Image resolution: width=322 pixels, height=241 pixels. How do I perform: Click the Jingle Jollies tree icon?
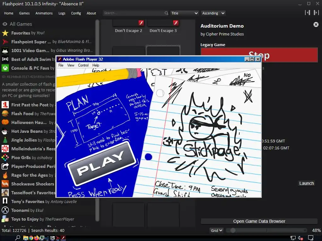coord(5,140)
